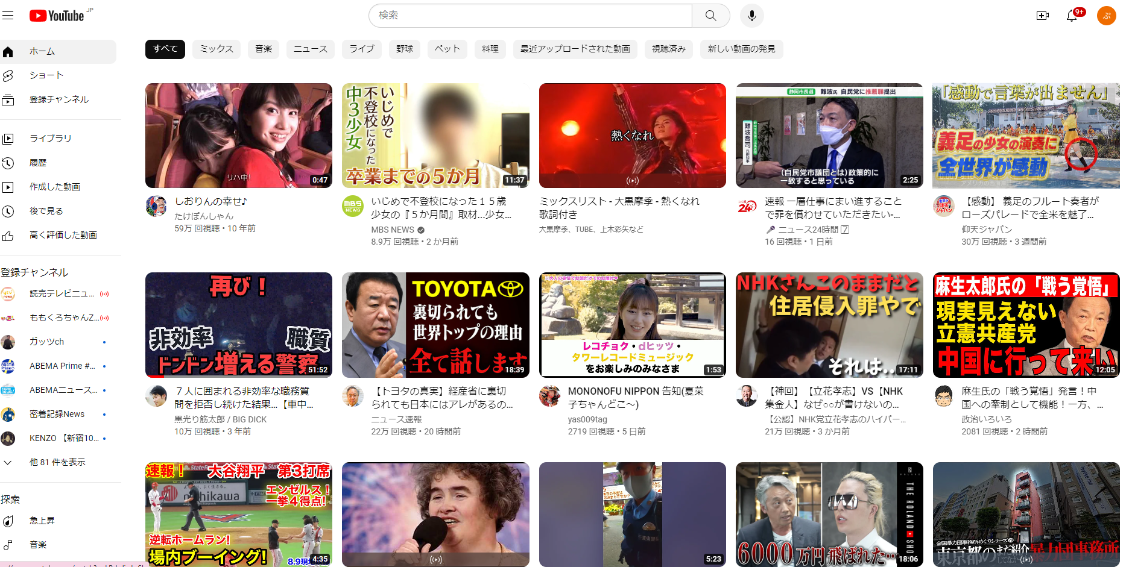The width and height of the screenshot is (1132, 567).
Task: Open 登録チャンネル subscriptions page
Action: tap(58, 100)
